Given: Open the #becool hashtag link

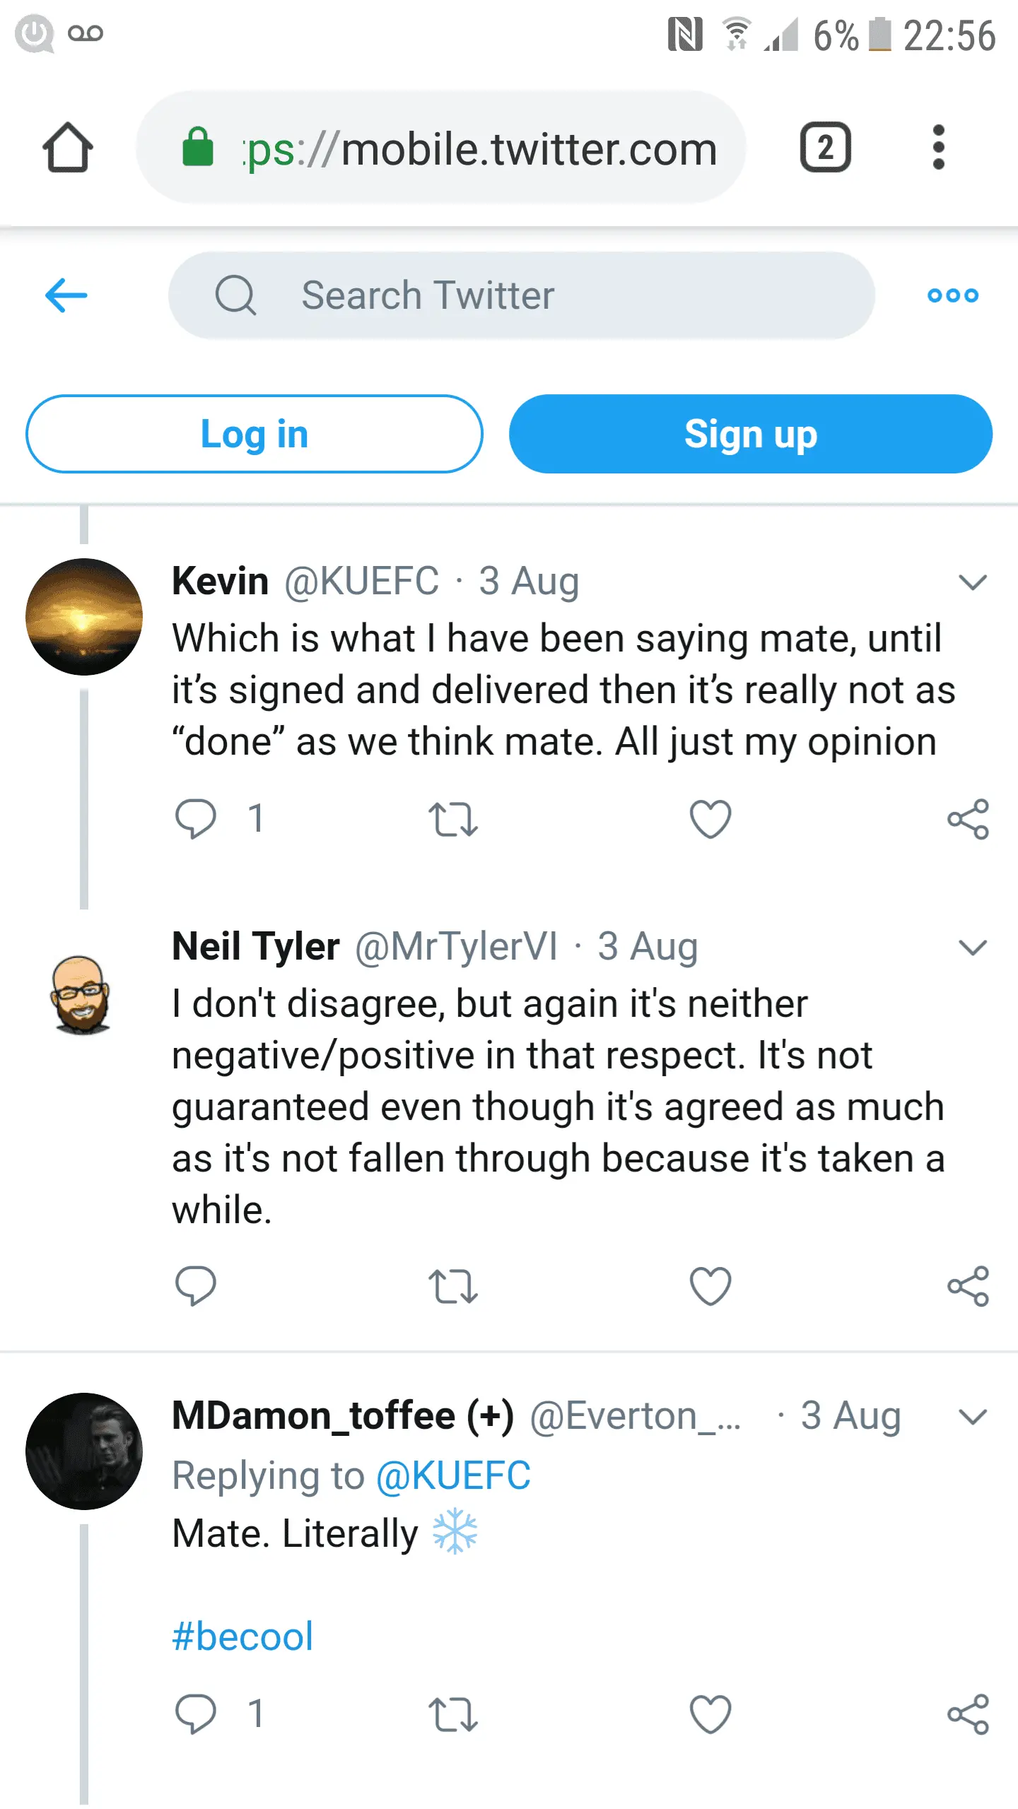Looking at the screenshot, I should [242, 1637].
